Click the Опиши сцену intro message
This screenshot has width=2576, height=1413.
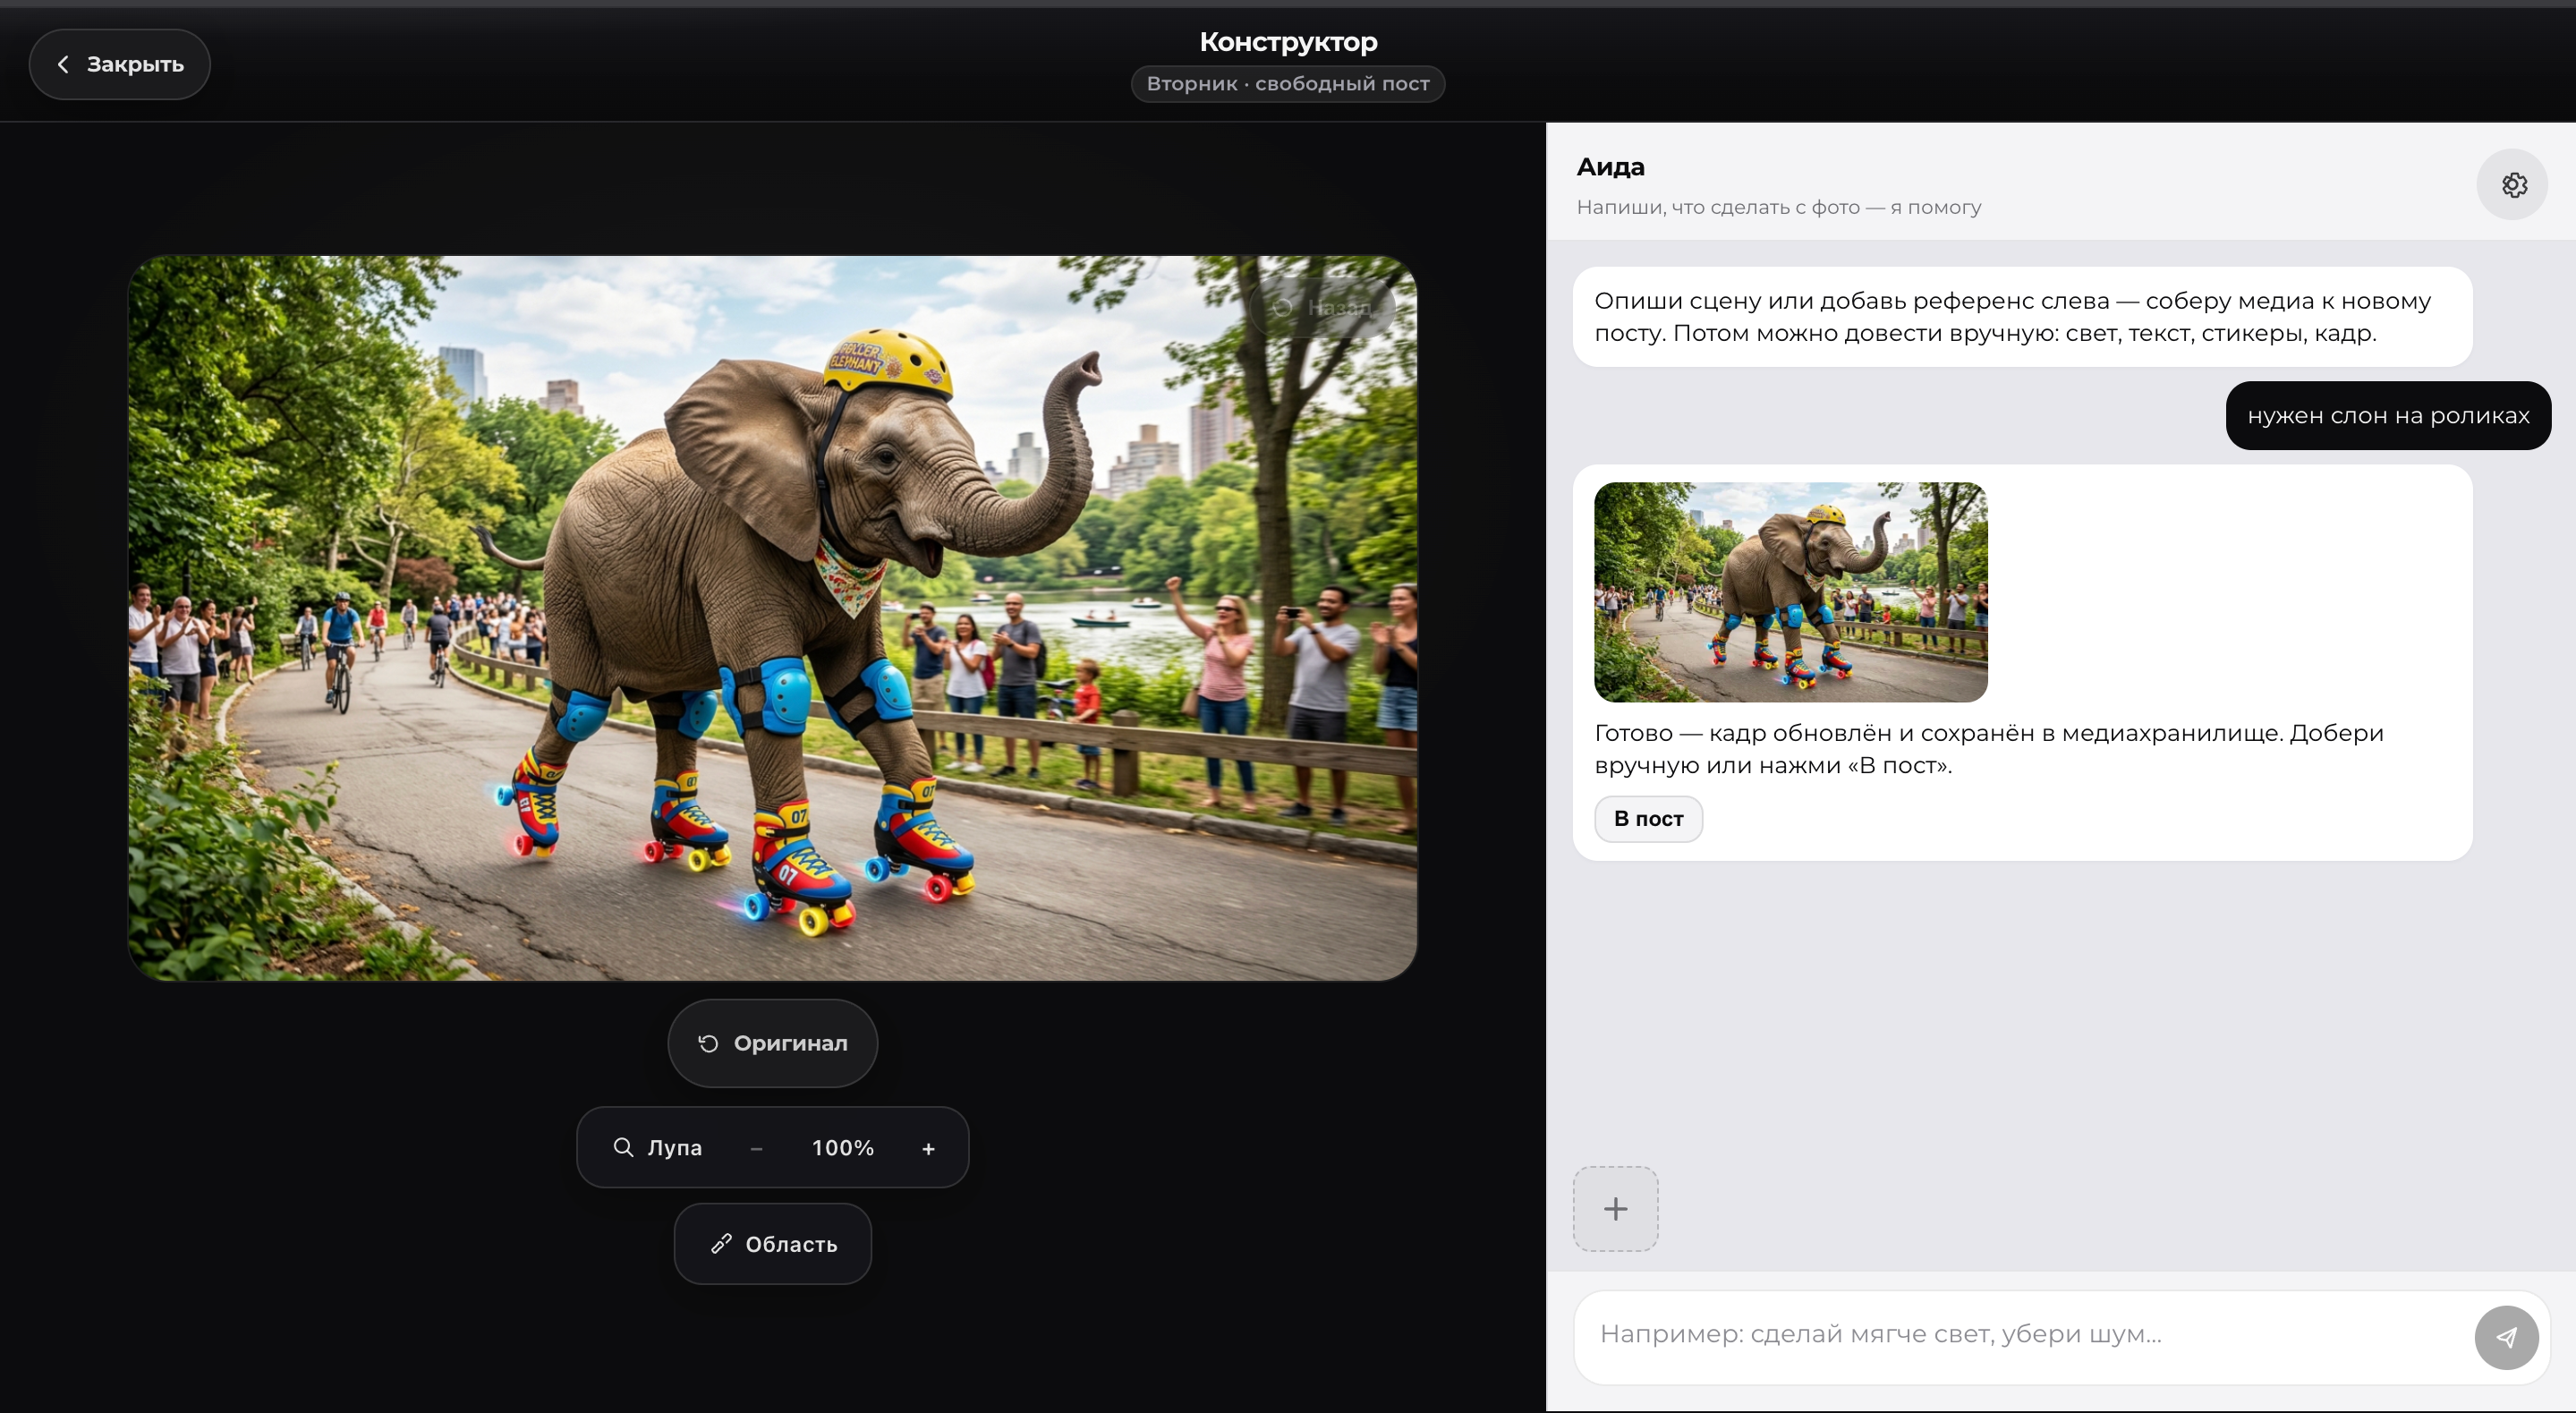(2022, 317)
